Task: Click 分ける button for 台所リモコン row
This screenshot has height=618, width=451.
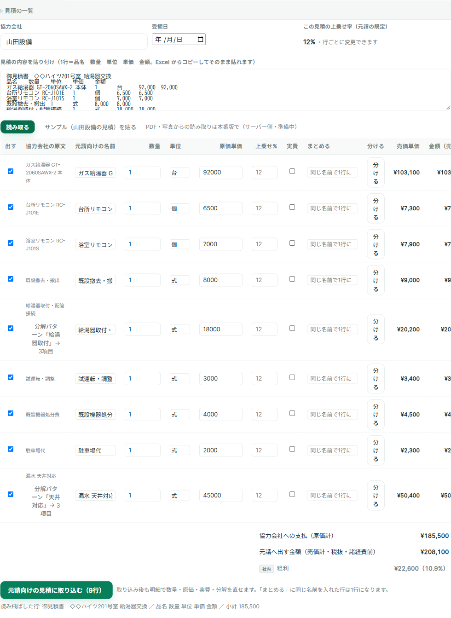Action: click(376, 208)
